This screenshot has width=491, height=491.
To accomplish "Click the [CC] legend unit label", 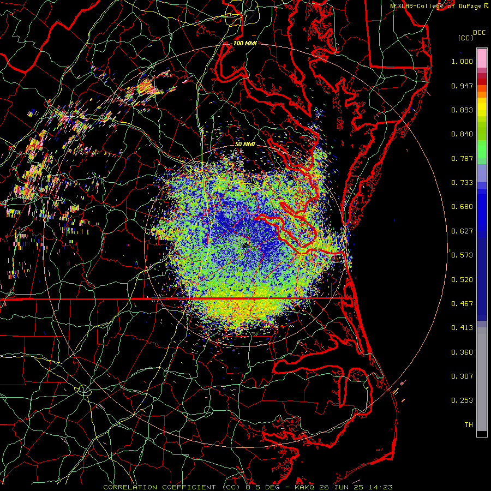I will coord(465,38).
